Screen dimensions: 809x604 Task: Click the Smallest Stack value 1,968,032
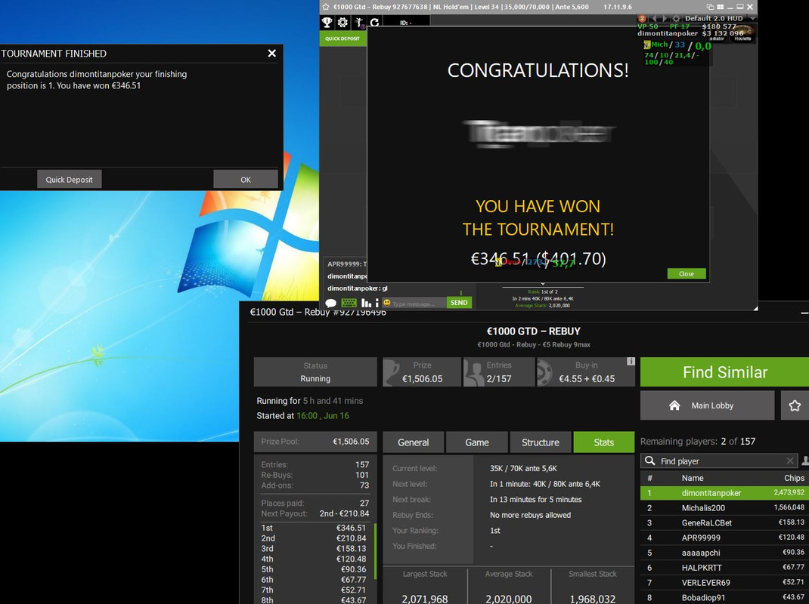tap(592, 599)
